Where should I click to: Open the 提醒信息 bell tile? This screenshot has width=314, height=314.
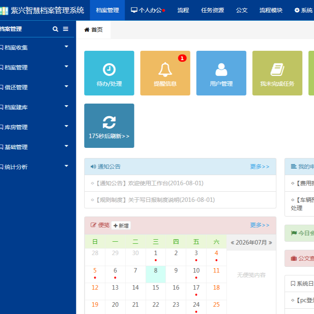tap(165, 73)
